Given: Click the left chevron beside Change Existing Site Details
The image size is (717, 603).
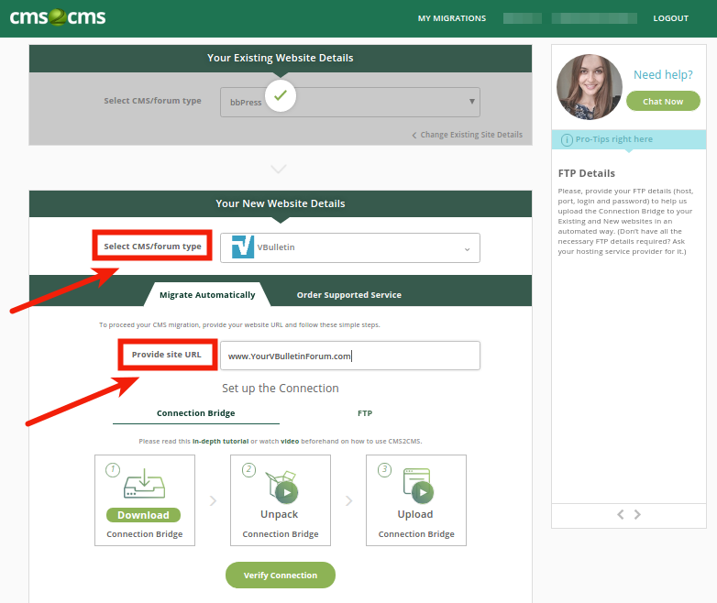Looking at the screenshot, I should [x=414, y=136].
